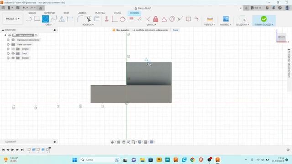Apply the Tangent constraint
292x164 pixels.
coord(123,19)
